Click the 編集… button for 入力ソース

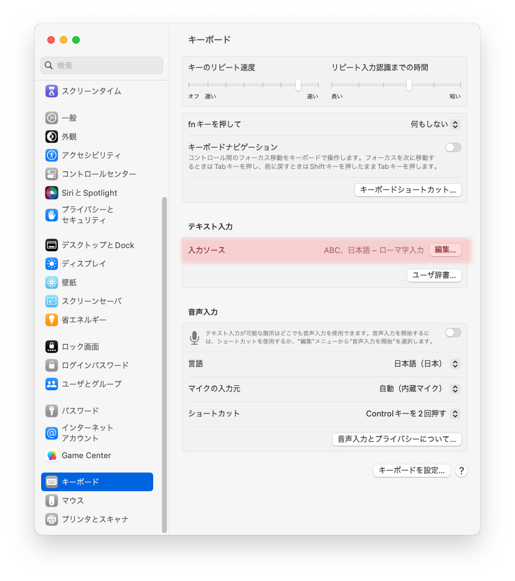click(445, 250)
